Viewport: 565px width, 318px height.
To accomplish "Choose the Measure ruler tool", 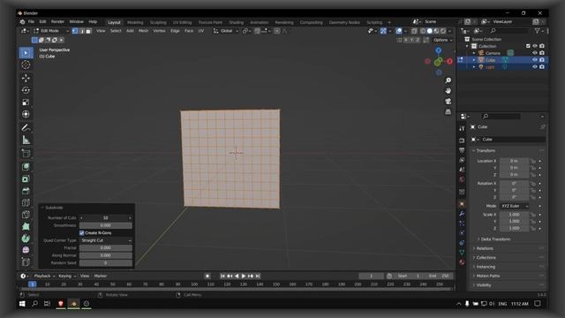I will [26, 140].
